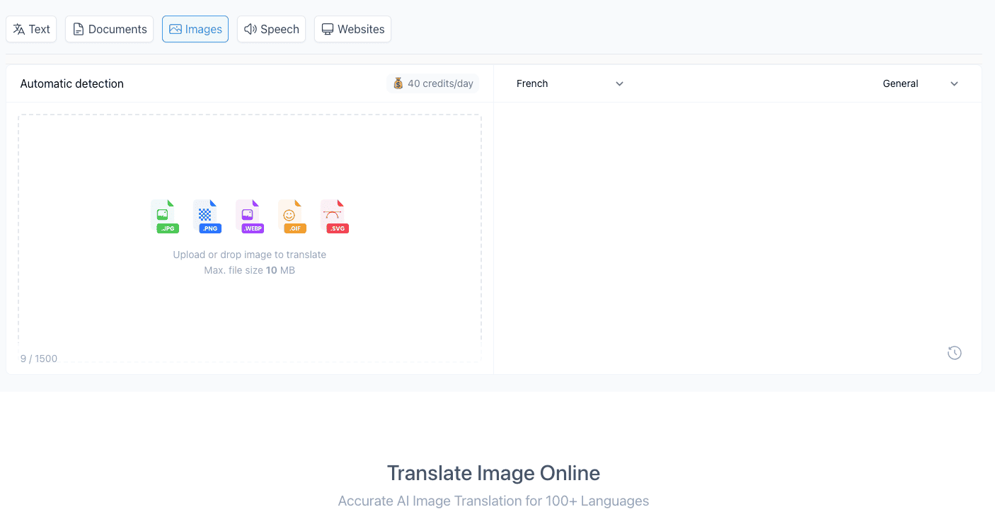This screenshot has height=524, width=995.
Task: Click the .GIF file format icon
Action: (x=293, y=216)
